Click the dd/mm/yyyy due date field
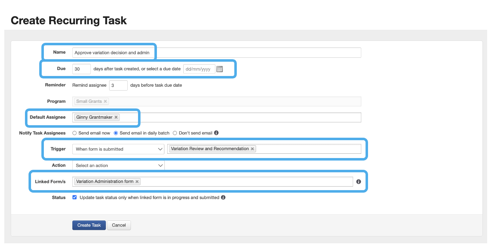Screen dimensions: 490x249 click(199, 69)
